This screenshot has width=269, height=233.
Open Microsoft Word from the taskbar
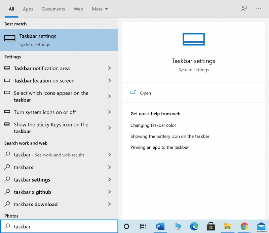tap(159, 226)
